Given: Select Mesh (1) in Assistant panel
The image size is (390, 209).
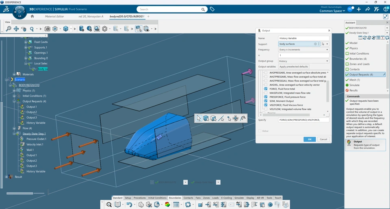Looking at the screenshot, I should tap(354, 80).
